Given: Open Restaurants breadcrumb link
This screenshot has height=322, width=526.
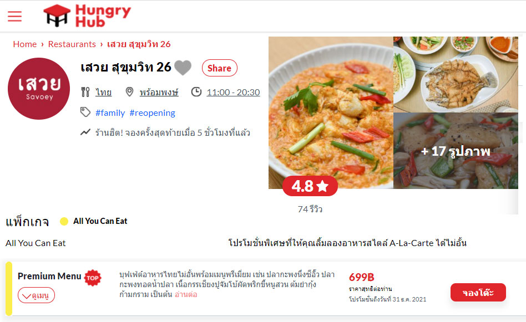Looking at the screenshot, I should [x=72, y=44].
